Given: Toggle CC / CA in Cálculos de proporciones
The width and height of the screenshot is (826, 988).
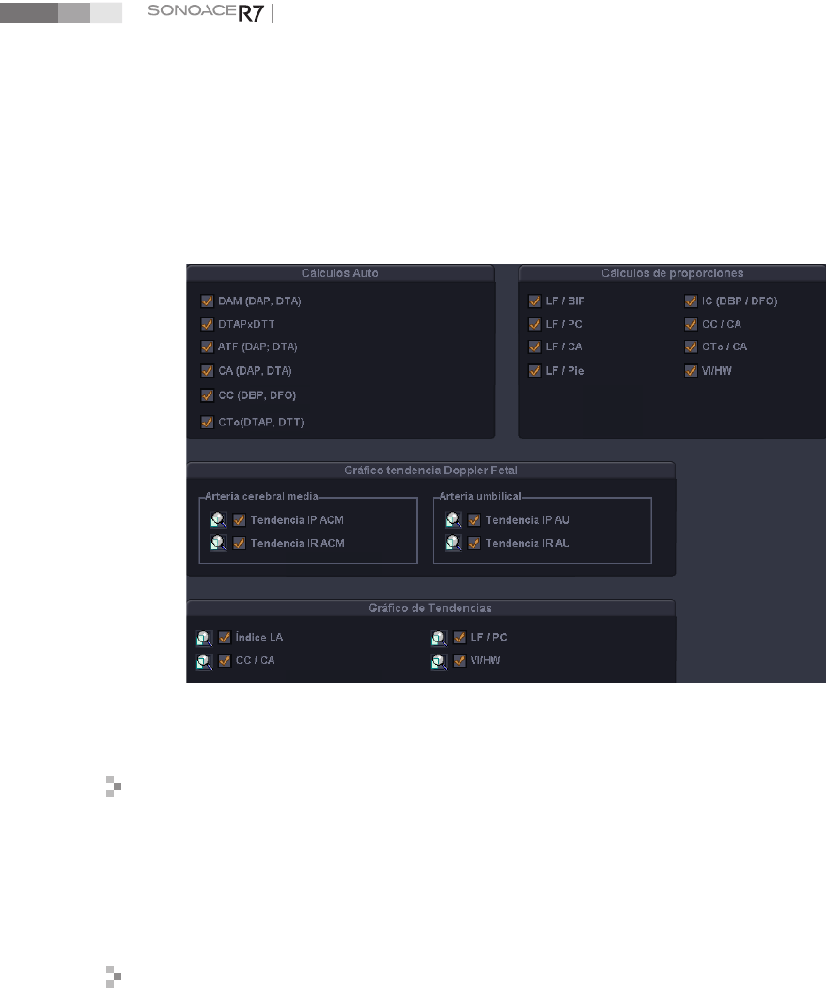Looking at the screenshot, I should (691, 325).
